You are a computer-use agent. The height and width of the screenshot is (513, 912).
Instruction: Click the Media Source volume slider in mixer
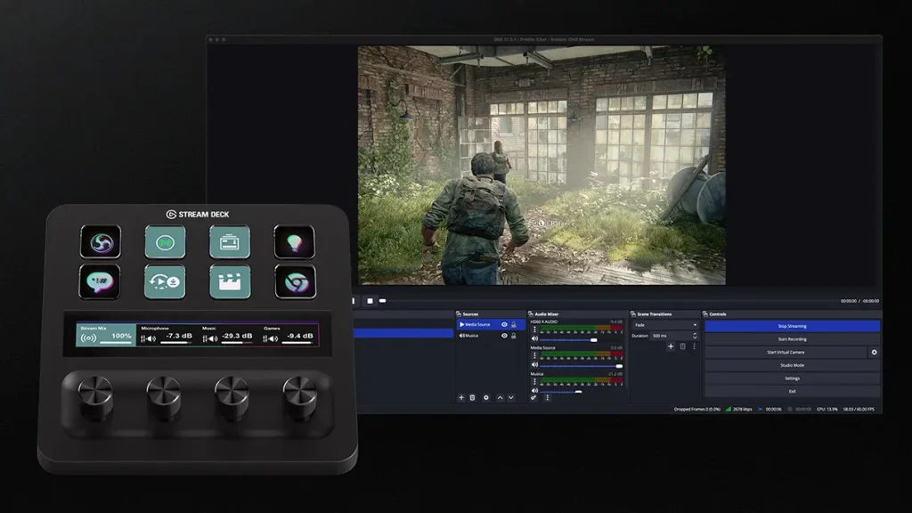point(582,366)
